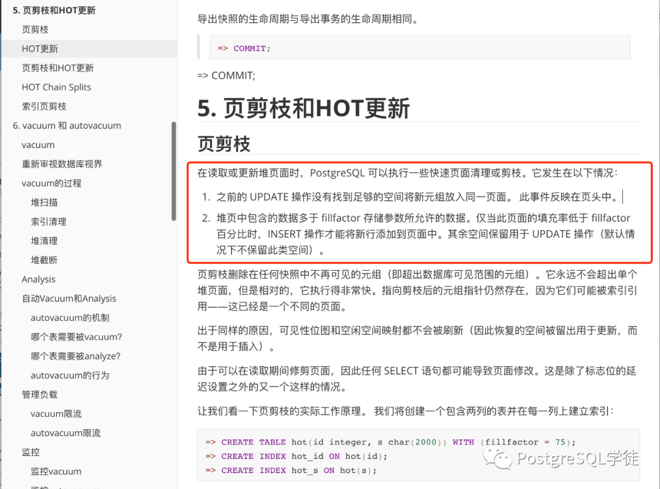
Task: Jump to the 页剪枝 outline entry
Action: coord(35,29)
